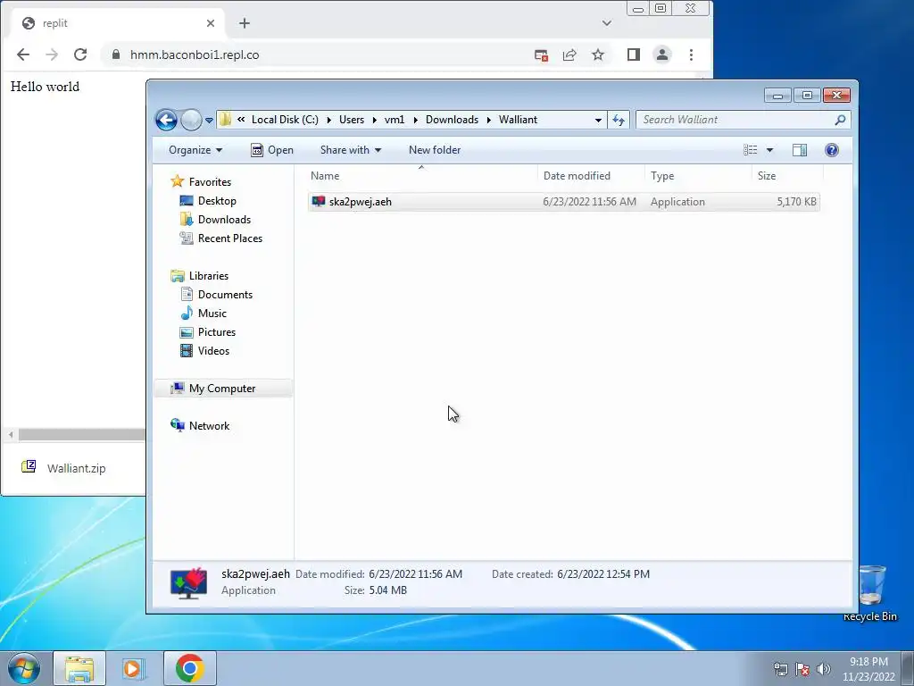The height and width of the screenshot is (686, 914).
Task: Open the Share with menu
Action: tap(350, 150)
